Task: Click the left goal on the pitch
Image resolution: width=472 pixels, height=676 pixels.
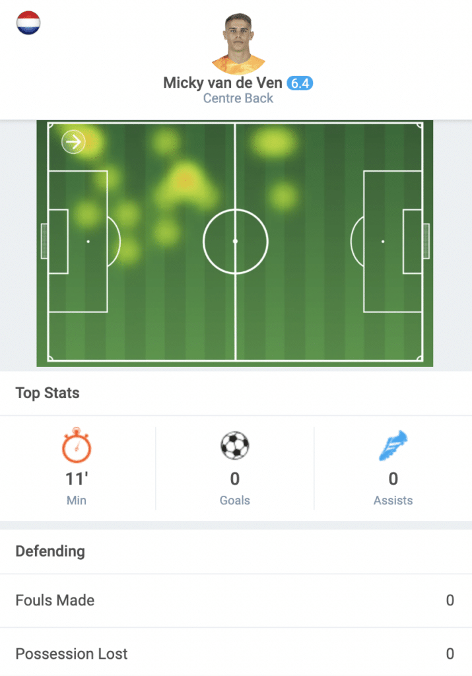Action: (x=44, y=242)
